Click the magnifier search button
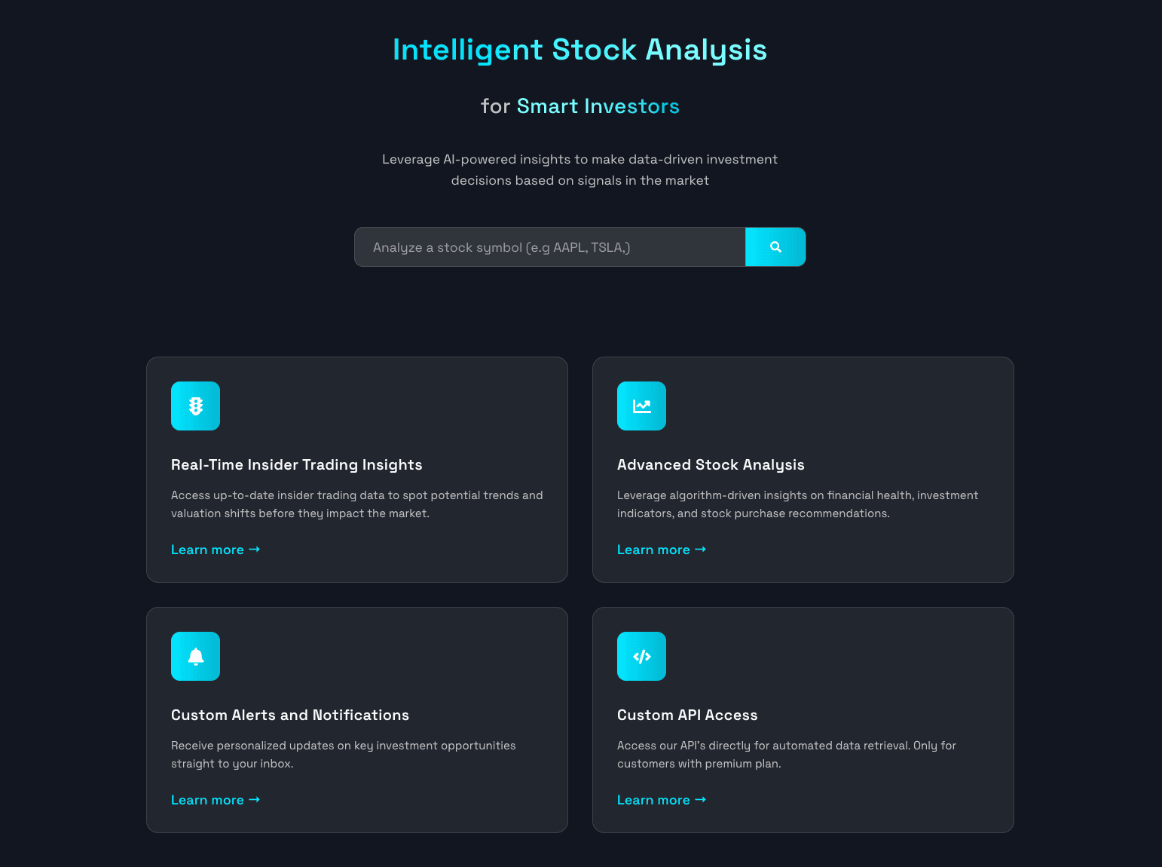 click(775, 247)
